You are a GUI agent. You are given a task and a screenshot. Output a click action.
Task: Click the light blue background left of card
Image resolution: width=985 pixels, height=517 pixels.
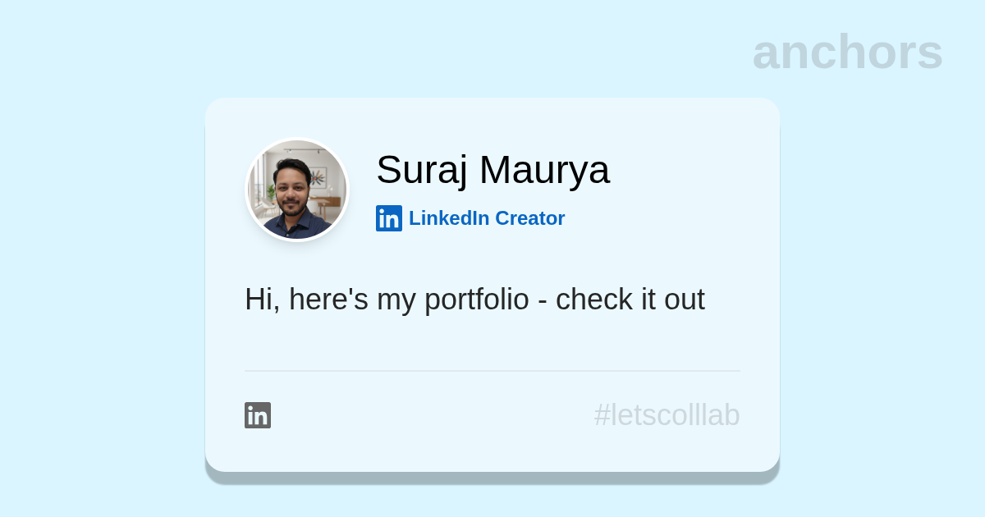pyautogui.click(x=98, y=287)
